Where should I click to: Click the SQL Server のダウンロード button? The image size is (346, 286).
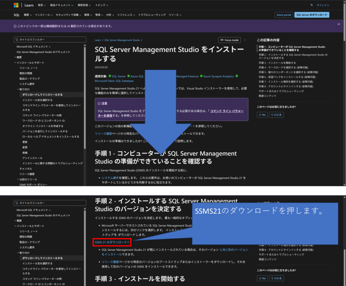pyautogui.click(x=312, y=15)
